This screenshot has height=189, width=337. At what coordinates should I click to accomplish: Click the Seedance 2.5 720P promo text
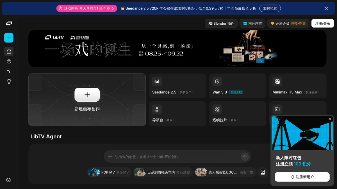coord(188,8)
